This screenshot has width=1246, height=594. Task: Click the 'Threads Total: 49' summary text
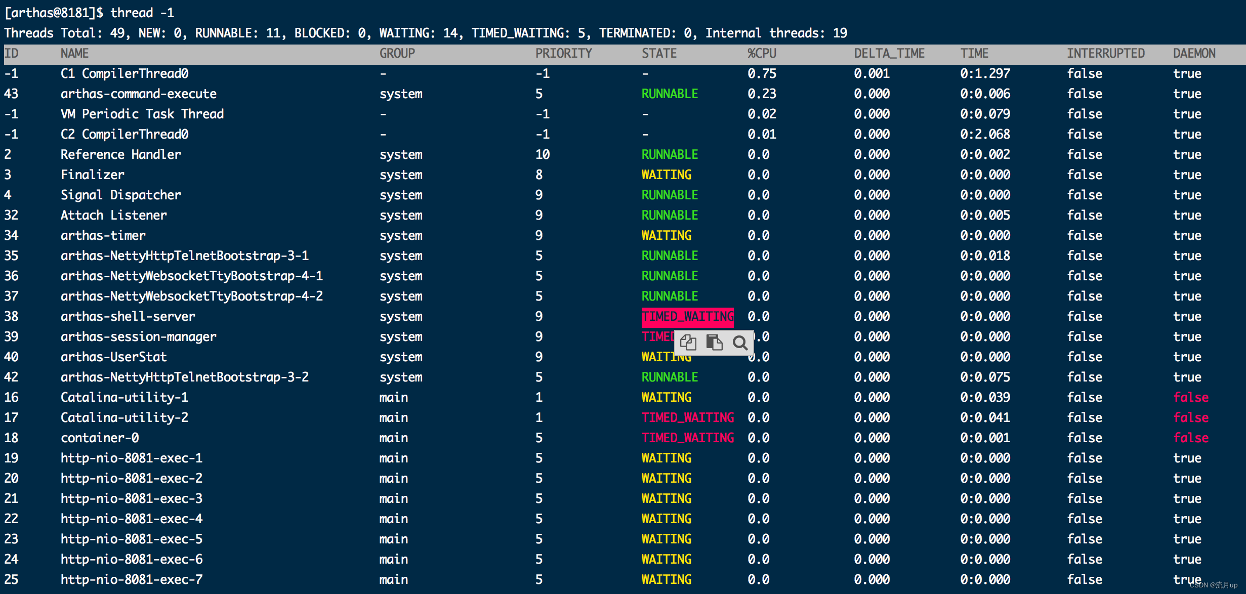tap(64, 33)
